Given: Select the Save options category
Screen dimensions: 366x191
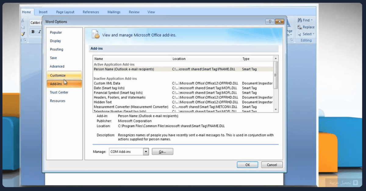Looking at the screenshot, I should click(64, 58).
